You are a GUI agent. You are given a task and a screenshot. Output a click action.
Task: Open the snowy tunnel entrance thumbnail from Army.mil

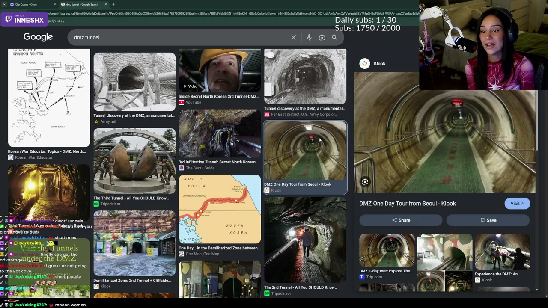point(134,82)
